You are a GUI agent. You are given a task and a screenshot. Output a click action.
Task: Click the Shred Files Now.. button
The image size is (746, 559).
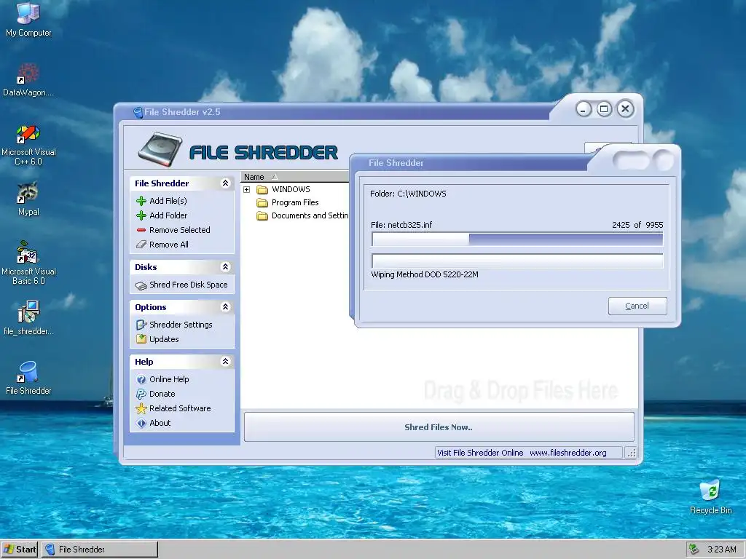tap(439, 427)
